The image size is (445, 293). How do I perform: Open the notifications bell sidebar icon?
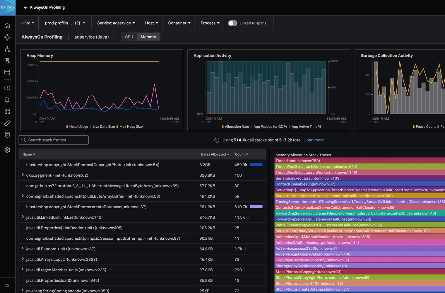7,100
